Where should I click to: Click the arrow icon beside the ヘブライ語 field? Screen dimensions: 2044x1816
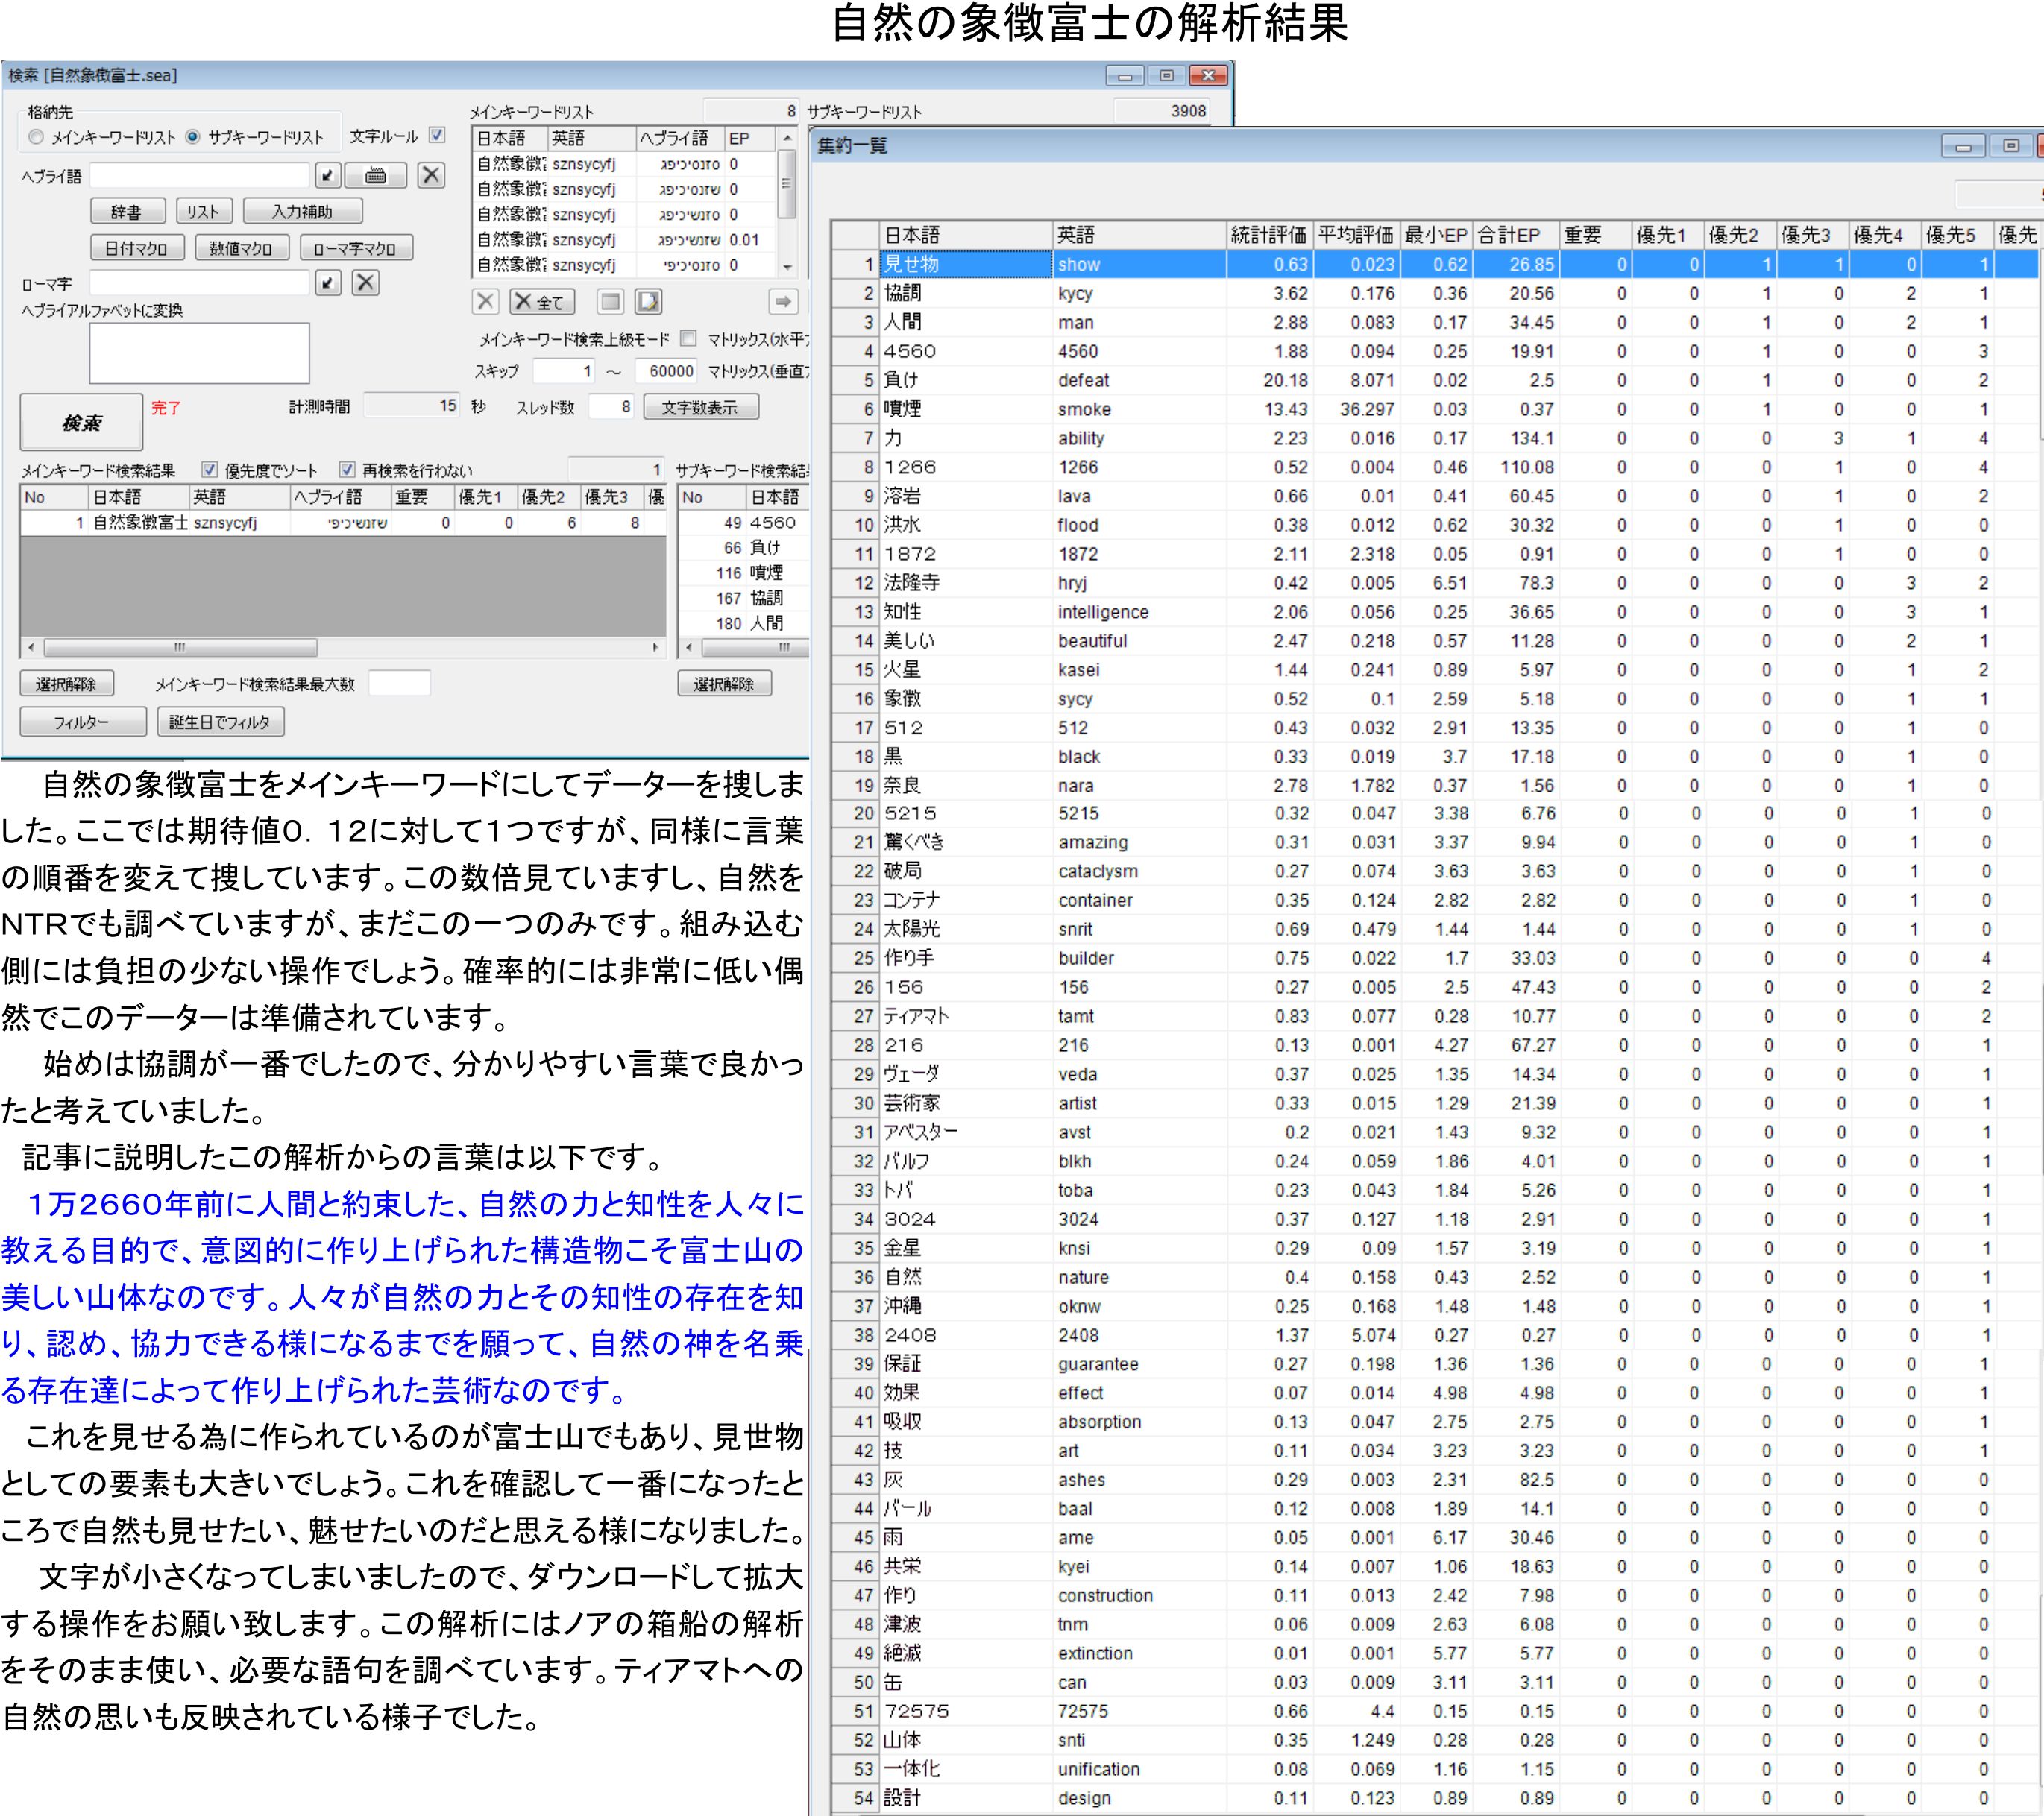[x=328, y=176]
